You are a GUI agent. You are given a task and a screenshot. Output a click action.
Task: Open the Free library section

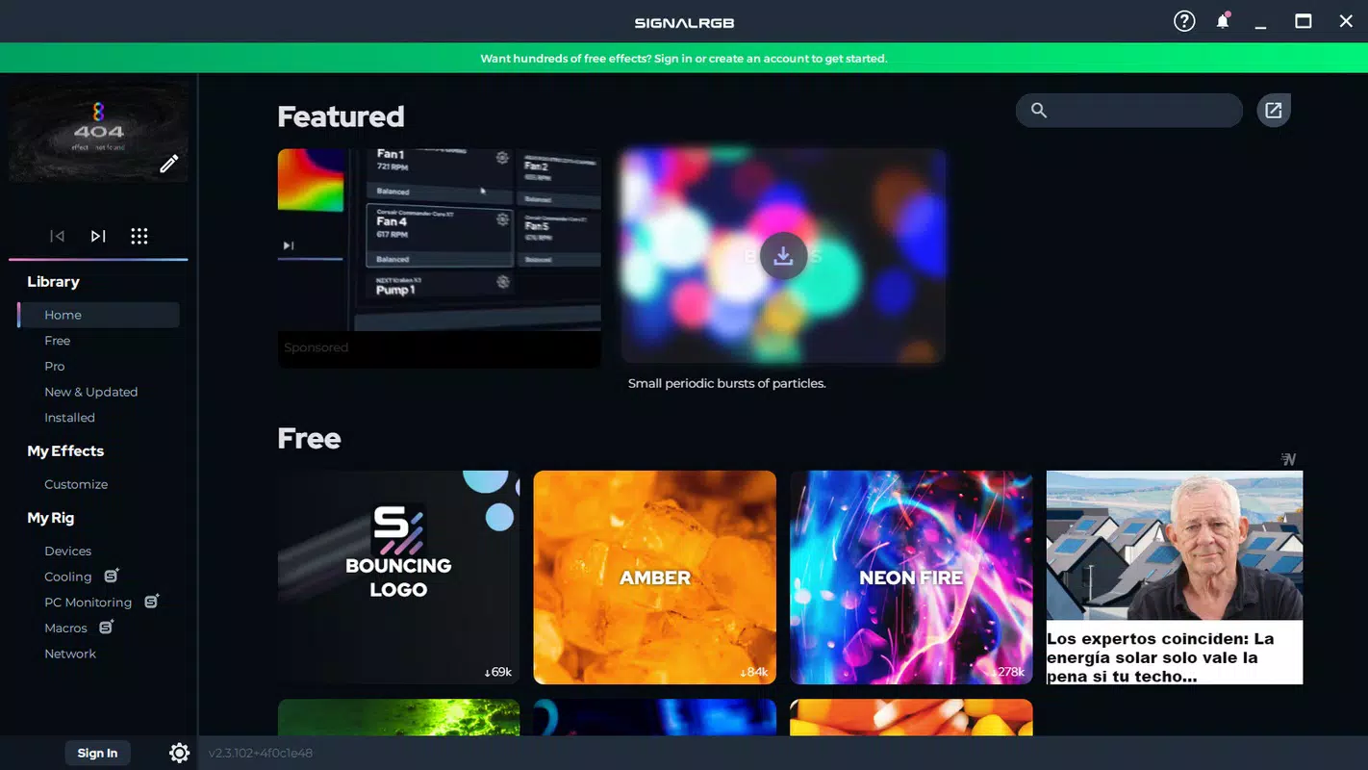tap(58, 341)
